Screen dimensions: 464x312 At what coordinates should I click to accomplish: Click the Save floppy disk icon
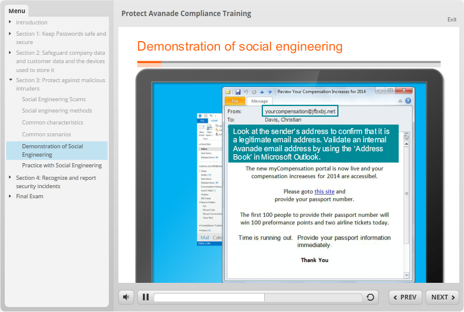coord(237,92)
